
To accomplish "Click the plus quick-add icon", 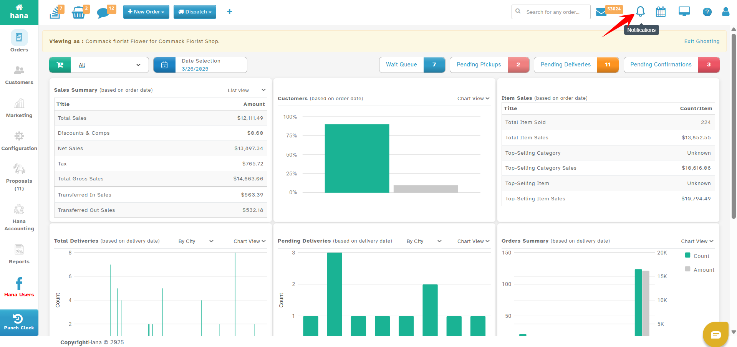I will (x=229, y=12).
